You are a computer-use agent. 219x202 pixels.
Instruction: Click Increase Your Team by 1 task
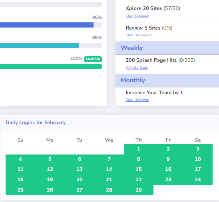(x=154, y=93)
